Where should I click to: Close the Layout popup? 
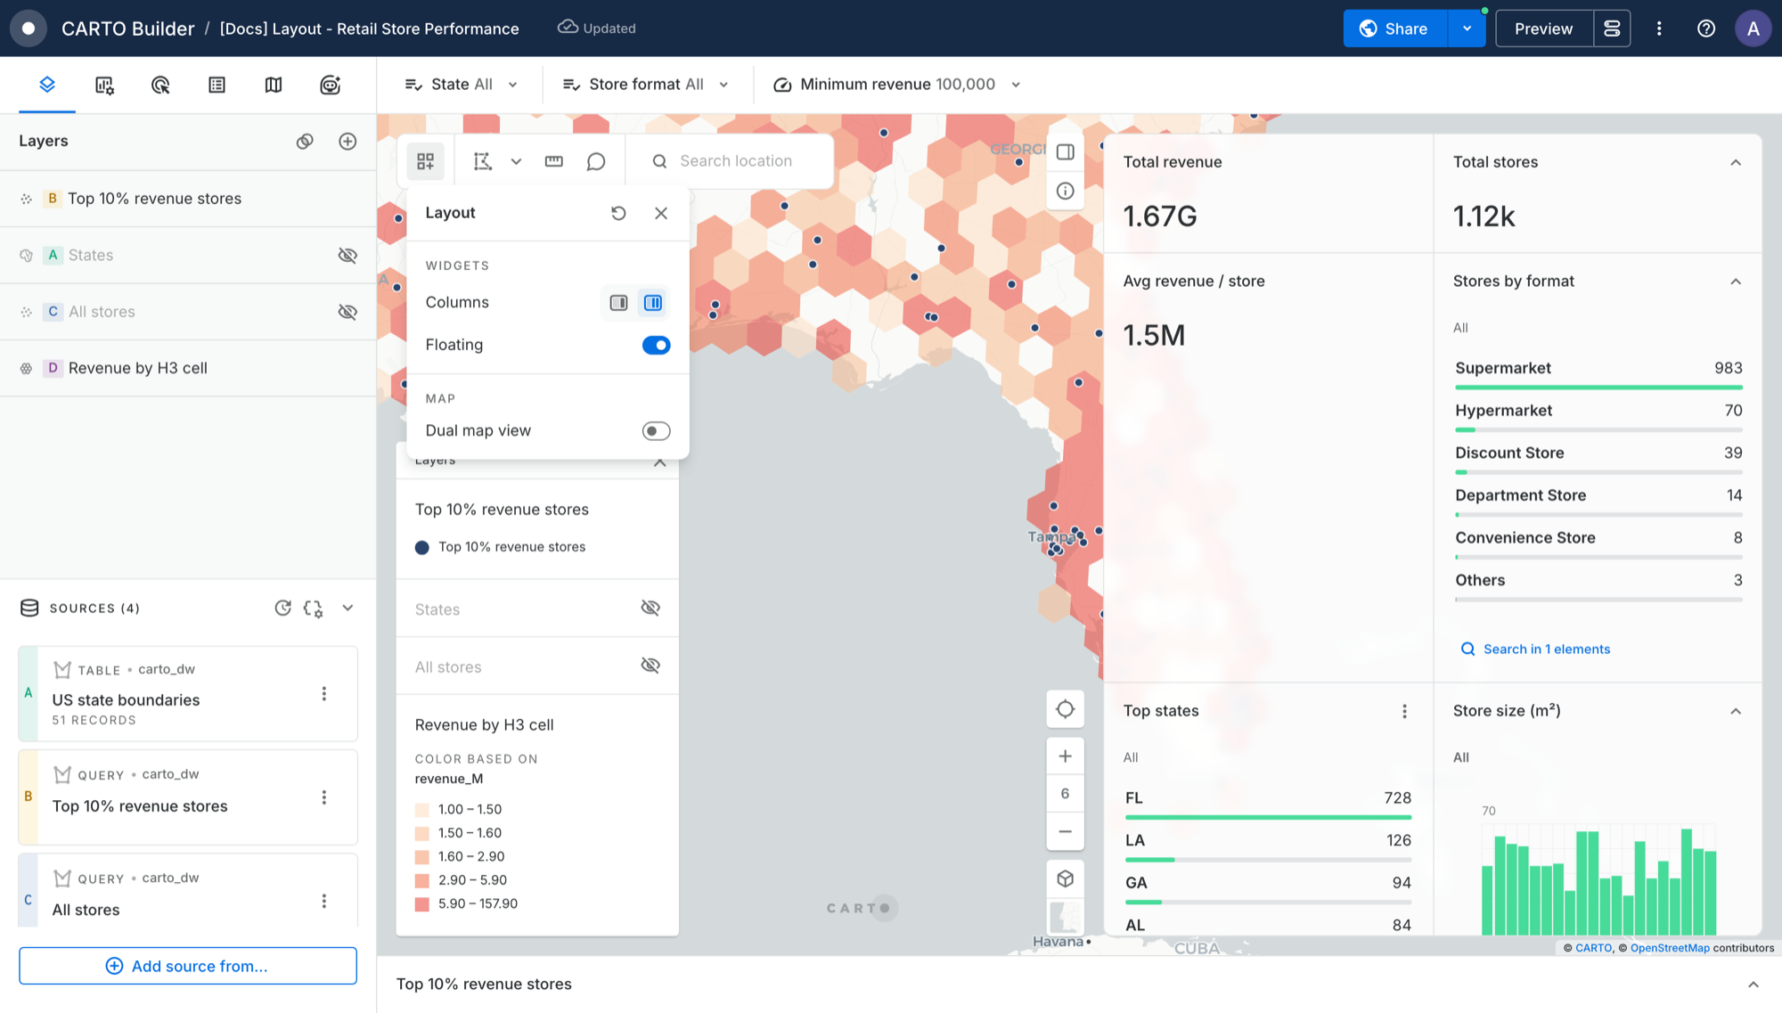click(x=661, y=213)
